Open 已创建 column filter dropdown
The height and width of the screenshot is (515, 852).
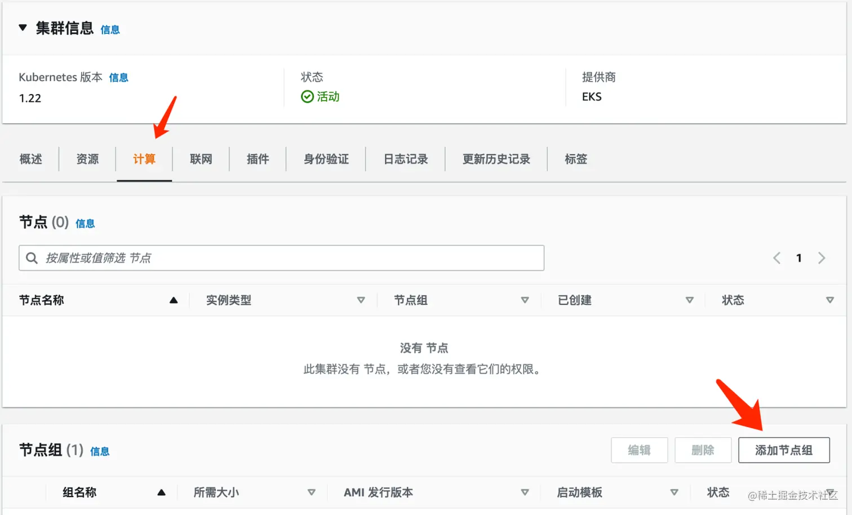pos(690,300)
